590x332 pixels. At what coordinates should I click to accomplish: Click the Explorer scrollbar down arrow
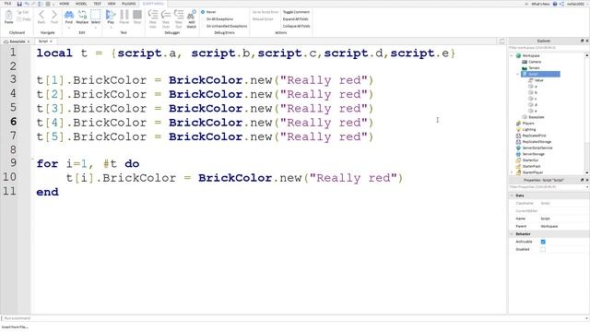[x=587, y=172]
